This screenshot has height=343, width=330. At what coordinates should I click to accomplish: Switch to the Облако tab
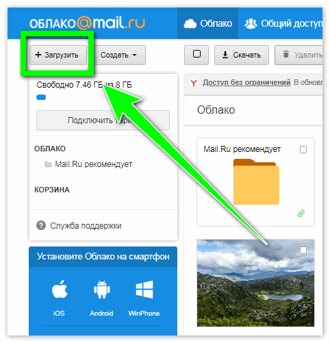pyautogui.click(x=208, y=23)
